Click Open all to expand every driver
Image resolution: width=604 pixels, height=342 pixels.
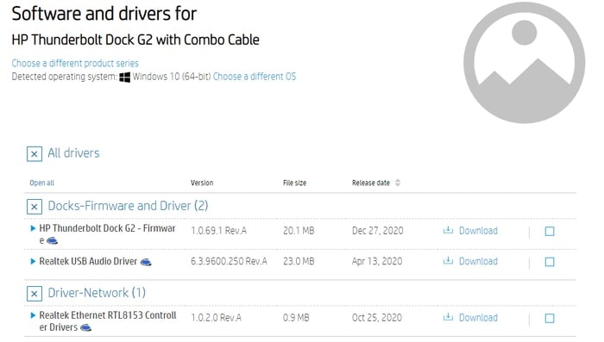click(41, 183)
